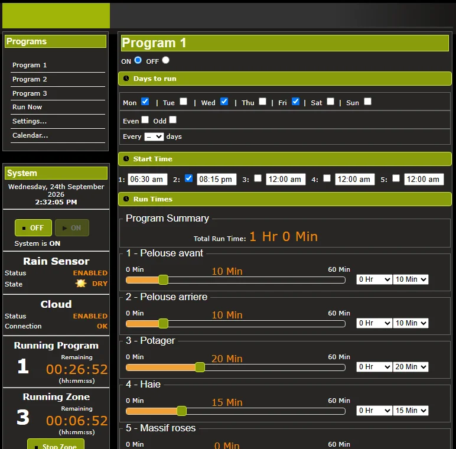The height and width of the screenshot is (449, 456).
Task: Edit start time 1 field 06:30 am
Action: point(148,179)
